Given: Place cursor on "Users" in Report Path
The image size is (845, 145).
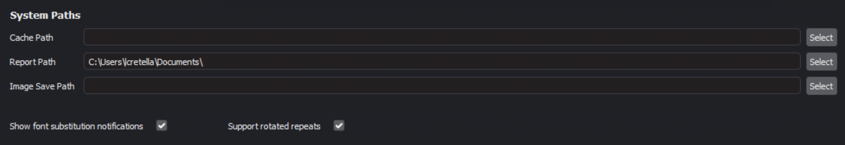Looking at the screenshot, I should point(111,62).
